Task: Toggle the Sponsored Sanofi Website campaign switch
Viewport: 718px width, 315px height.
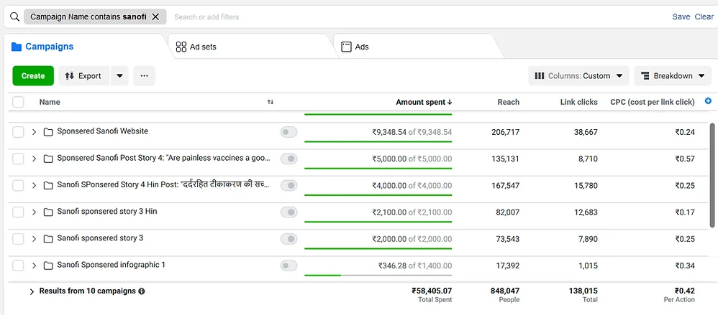Action: (288, 132)
